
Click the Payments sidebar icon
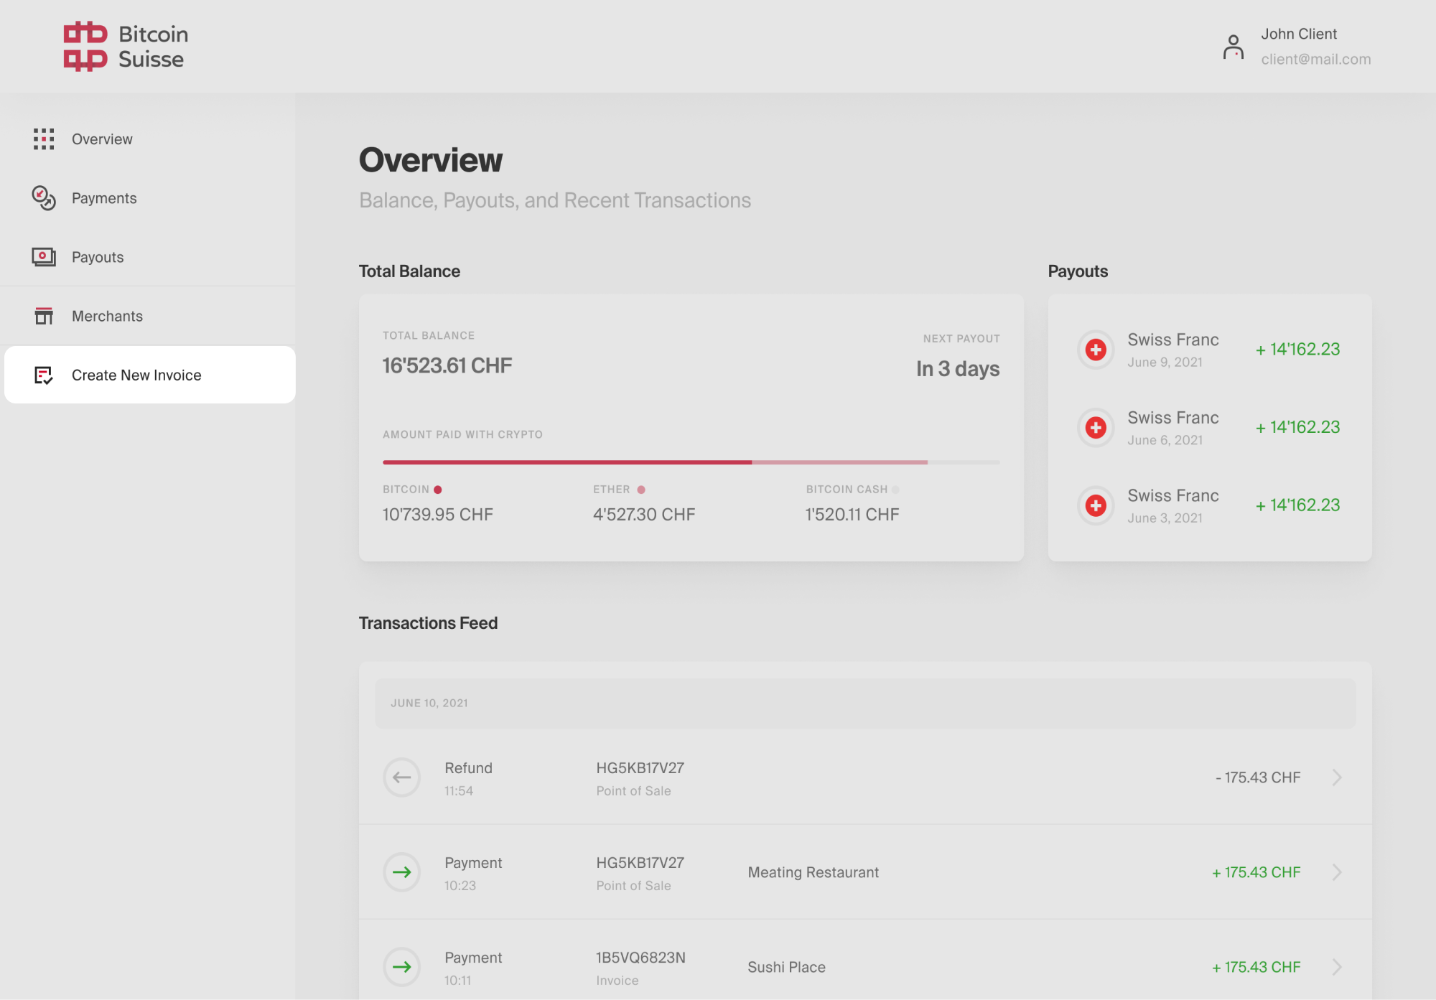44,199
